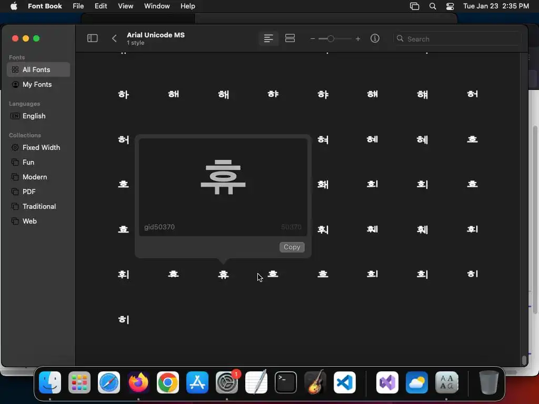Image resolution: width=539 pixels, height=404 pixels.
Task: Choose English under Languages
Action: tap(38, 116)
